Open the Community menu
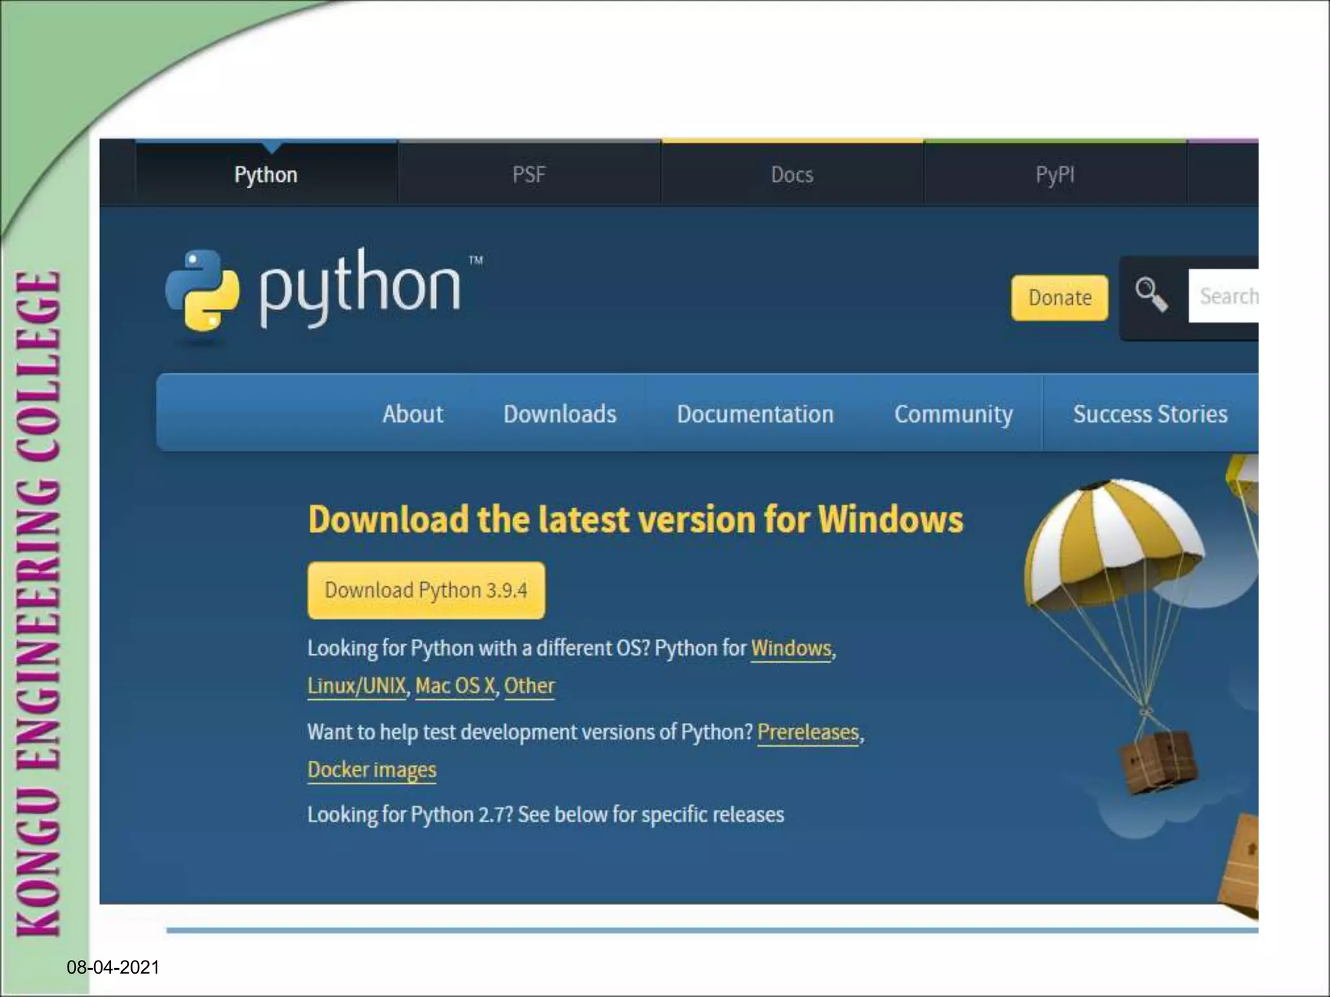The height and width of the screenshot is (997, 1330). coord(953,414)
